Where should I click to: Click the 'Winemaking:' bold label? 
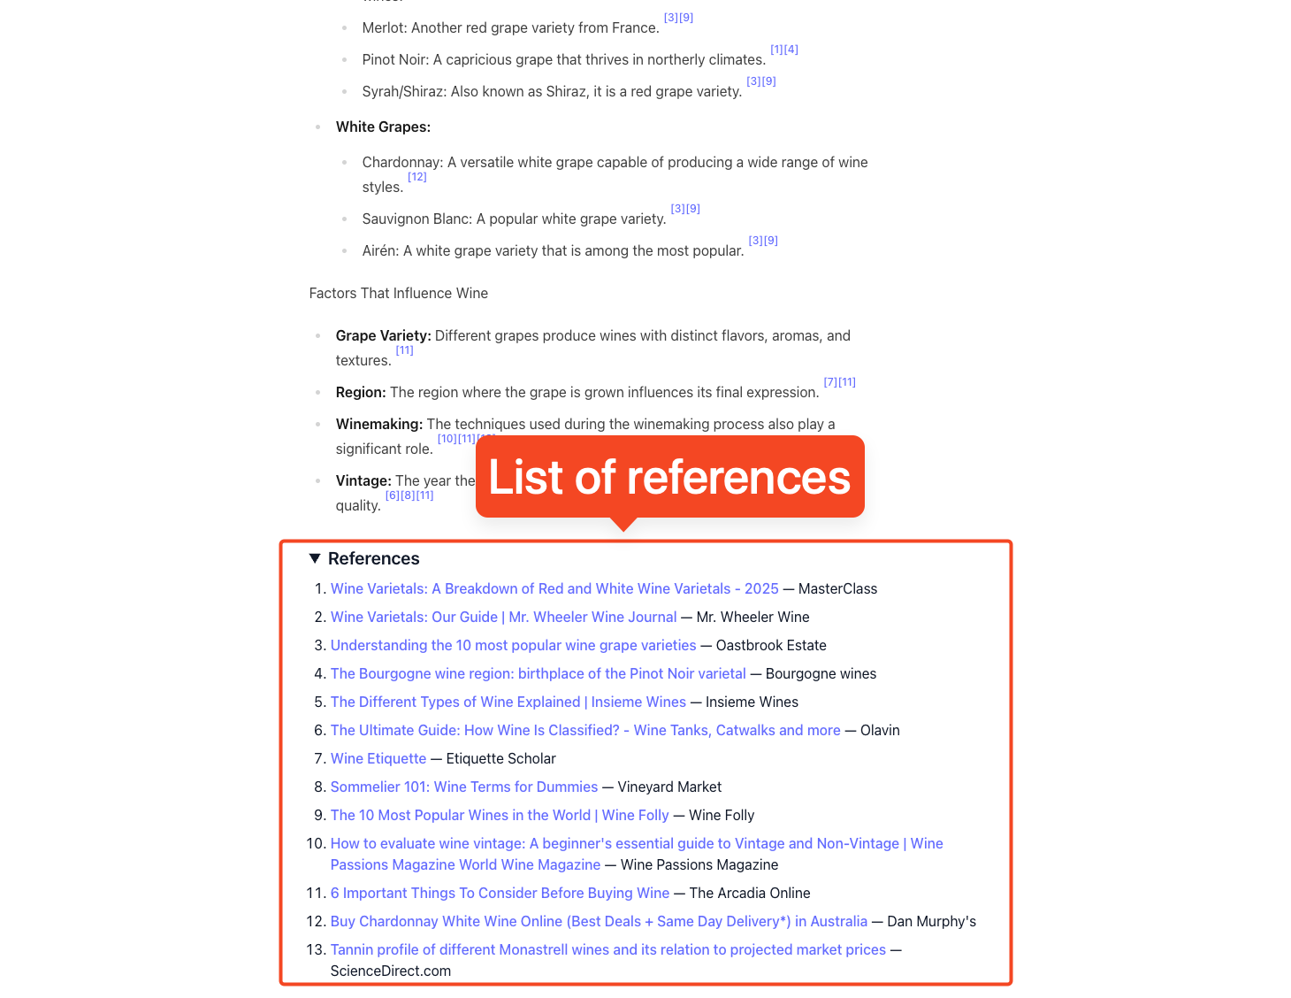(379, 424)
